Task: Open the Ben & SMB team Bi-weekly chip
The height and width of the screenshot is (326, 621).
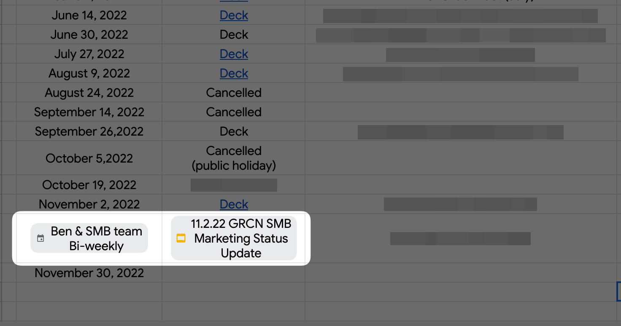Action: tap(89, 238)
